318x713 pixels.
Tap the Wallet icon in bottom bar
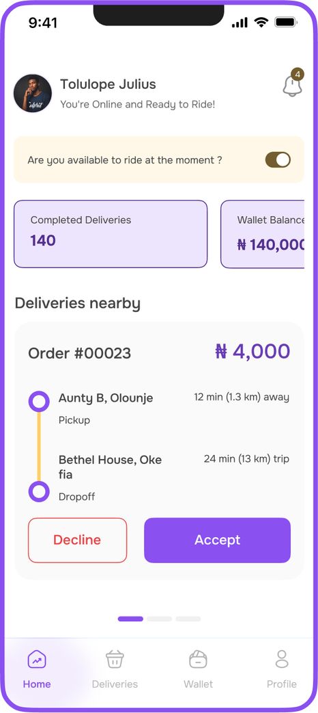click(199, 659)
